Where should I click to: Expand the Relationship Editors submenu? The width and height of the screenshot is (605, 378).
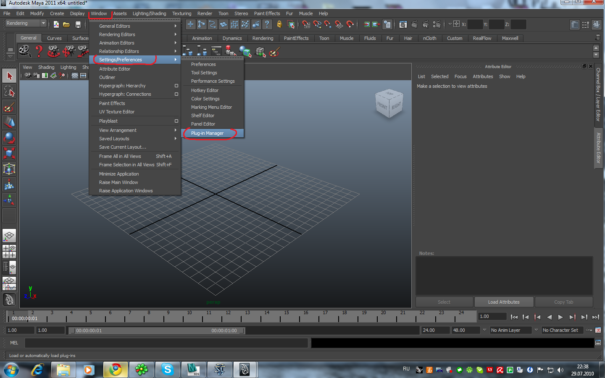[136, 51]
